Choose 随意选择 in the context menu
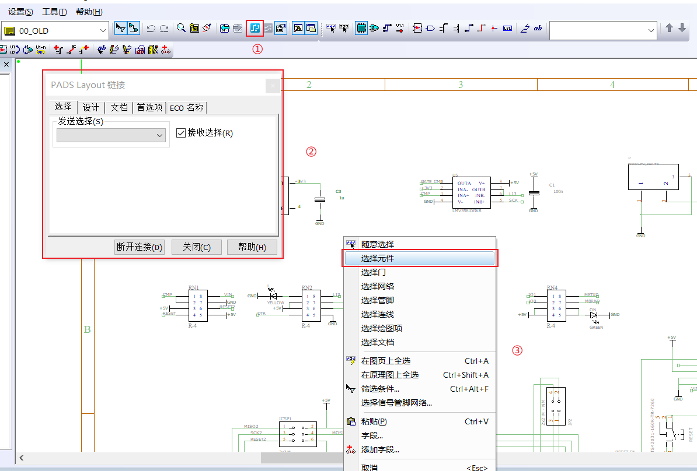 tap(420, 244)
